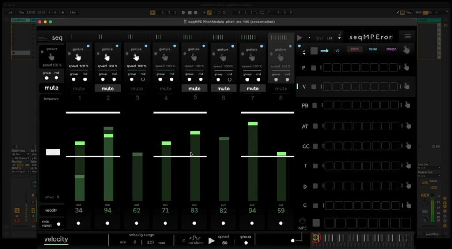Toggle the gray square in the P row
Screen dimensions: 452x249
pyautogui.click(x=313, y=68)
